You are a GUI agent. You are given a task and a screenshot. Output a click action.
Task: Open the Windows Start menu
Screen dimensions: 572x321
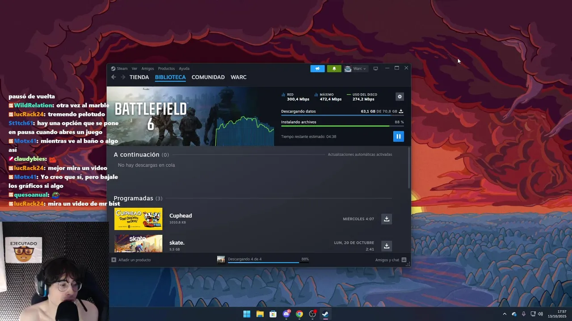click(x=247, y=314)
